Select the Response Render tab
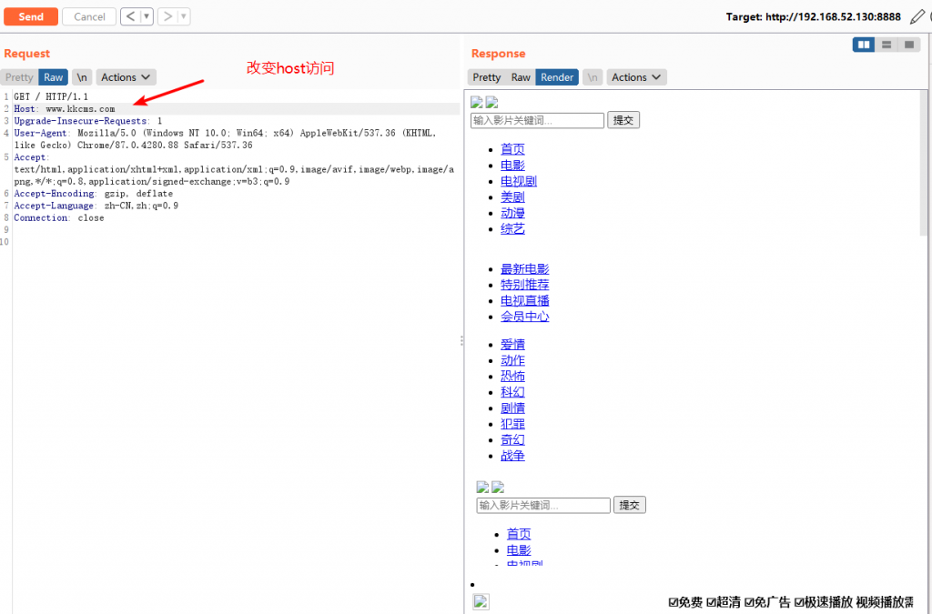This screenshot has height=614, width=932. pos(557,77)
